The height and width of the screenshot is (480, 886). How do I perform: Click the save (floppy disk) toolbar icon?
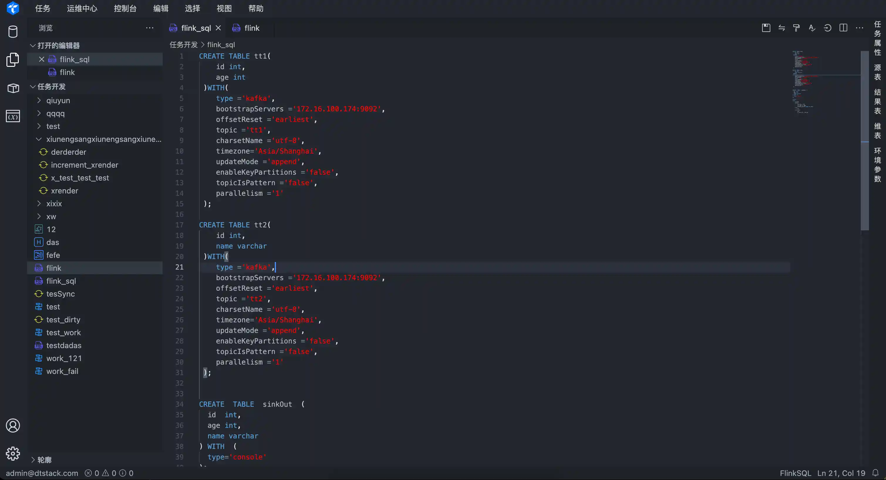pos(766,28)
